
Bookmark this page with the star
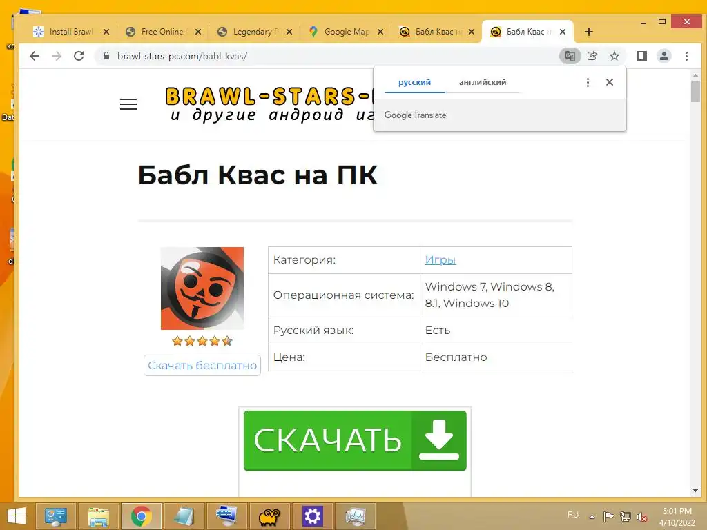point(614,56)
